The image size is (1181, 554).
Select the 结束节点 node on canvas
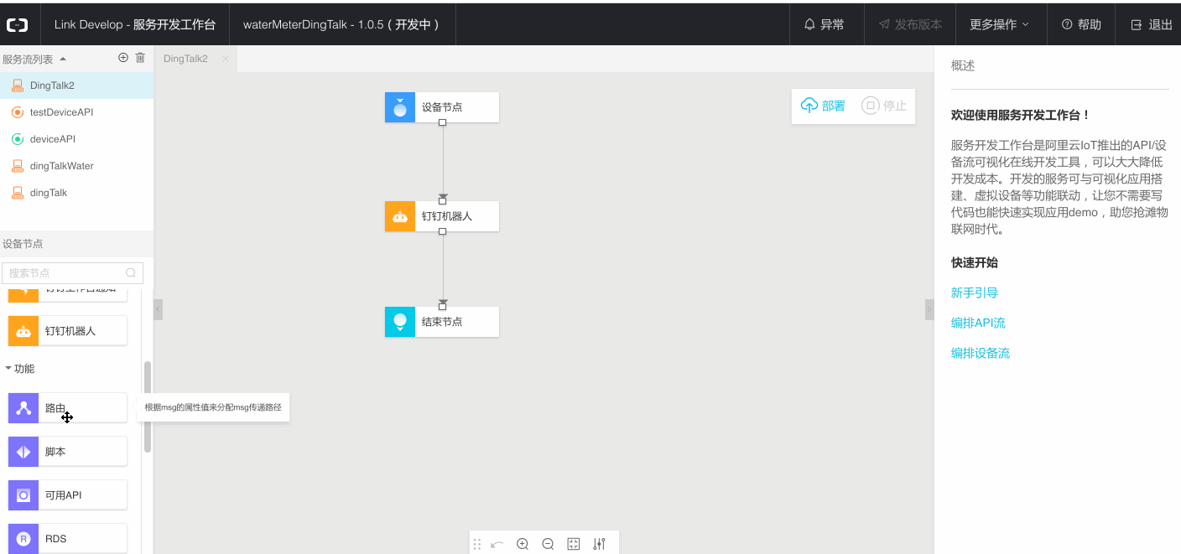click(442, 322)
